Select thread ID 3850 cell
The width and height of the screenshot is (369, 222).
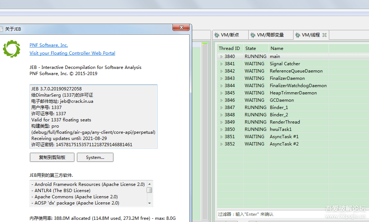tap(230, 129)
